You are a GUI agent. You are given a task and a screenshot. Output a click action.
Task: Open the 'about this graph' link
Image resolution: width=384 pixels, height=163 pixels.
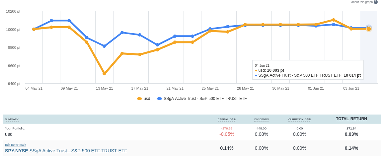(x=362, y=2)
